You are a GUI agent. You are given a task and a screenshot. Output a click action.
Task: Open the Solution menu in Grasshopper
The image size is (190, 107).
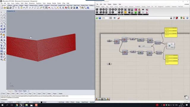point(115,4)
